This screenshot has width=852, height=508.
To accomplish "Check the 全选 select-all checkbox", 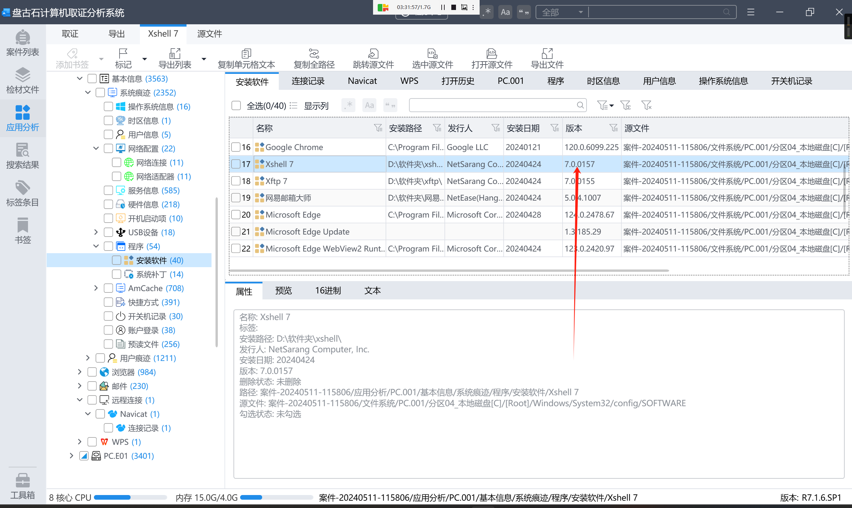I will [x=236, y=105].
